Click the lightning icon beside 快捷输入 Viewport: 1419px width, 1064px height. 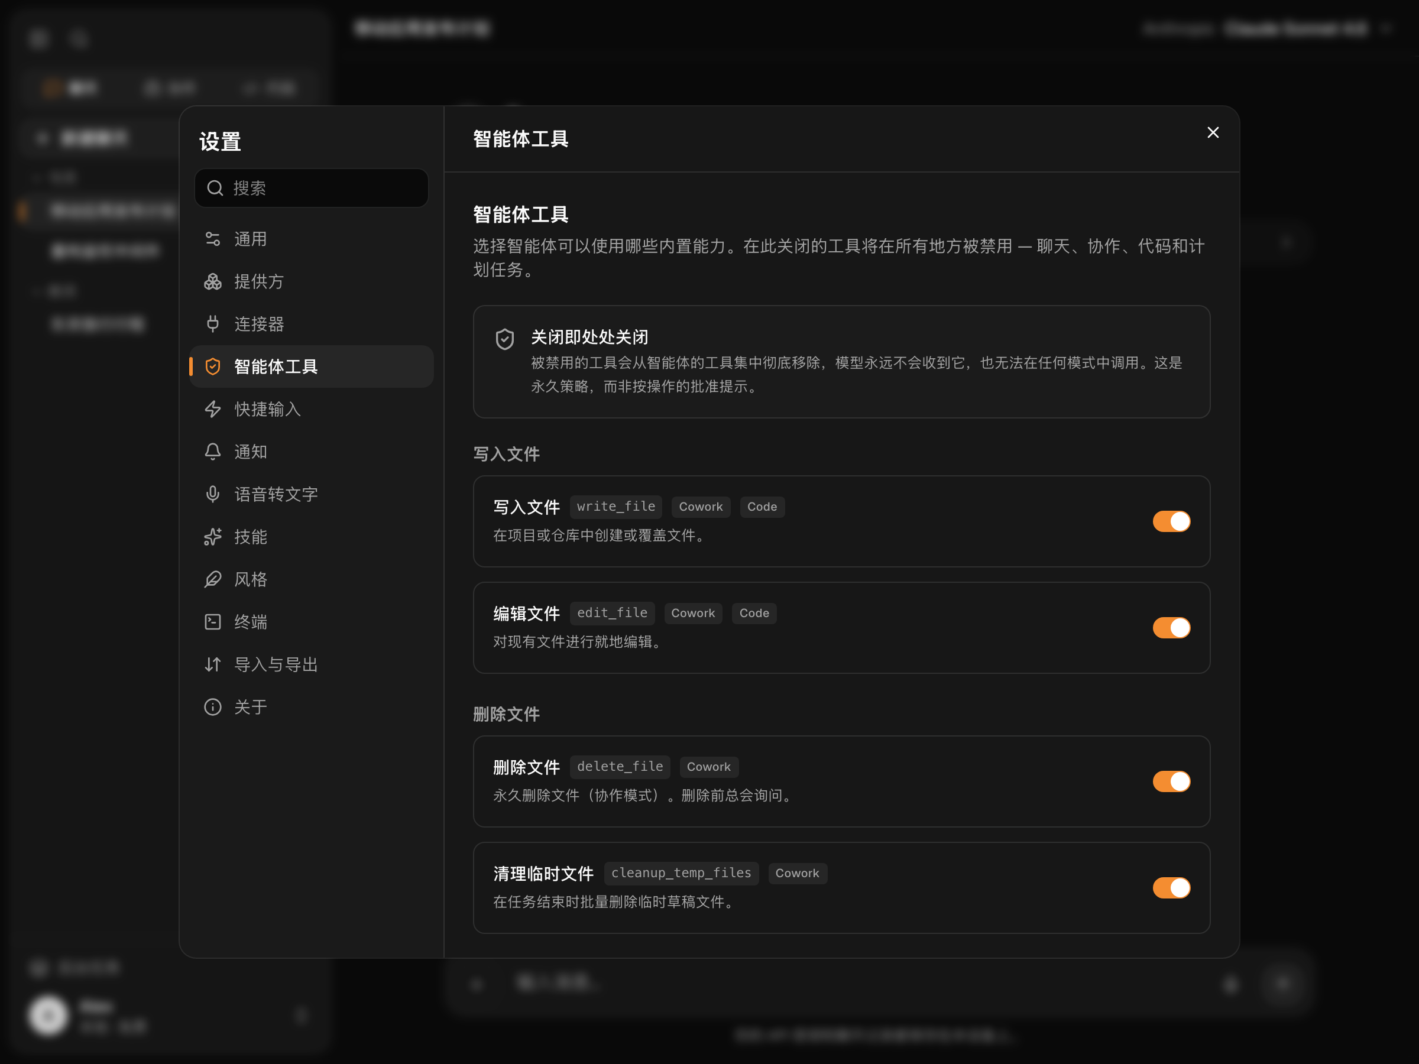coord(213,409)
